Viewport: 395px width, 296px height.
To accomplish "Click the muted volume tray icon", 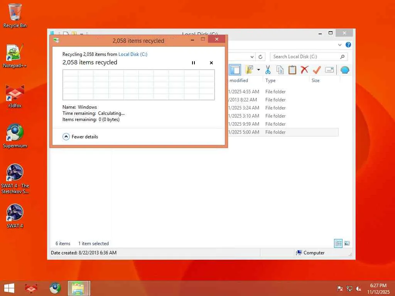I will coord(358,289).
